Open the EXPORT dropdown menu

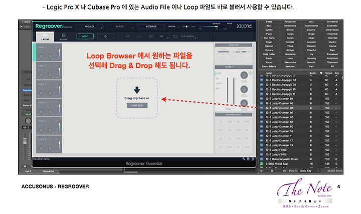(120, 26)
